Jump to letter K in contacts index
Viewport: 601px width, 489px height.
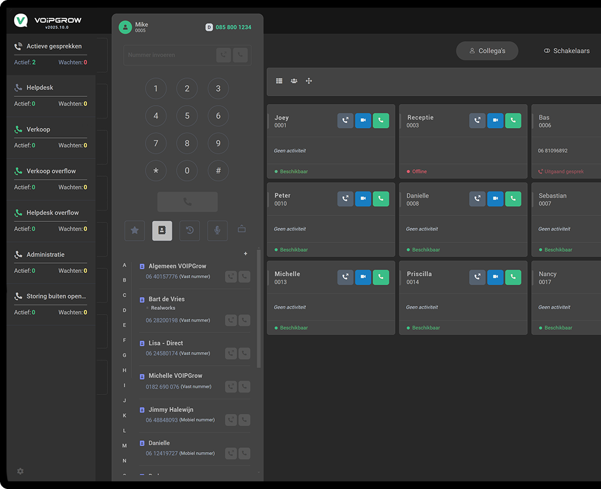pyautogui.click(x=124, y=416)
